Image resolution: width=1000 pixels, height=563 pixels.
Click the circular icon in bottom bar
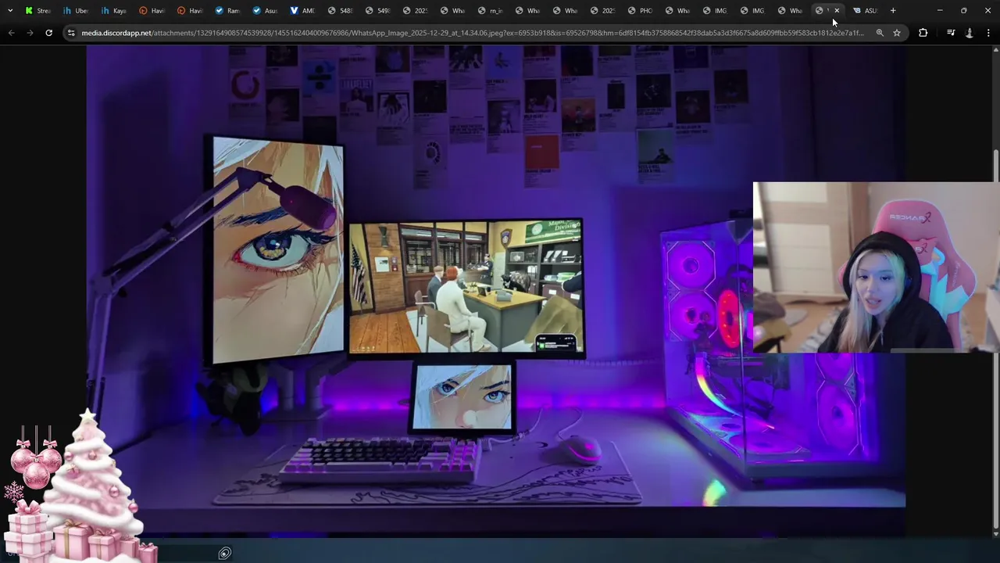coord(224,554)
